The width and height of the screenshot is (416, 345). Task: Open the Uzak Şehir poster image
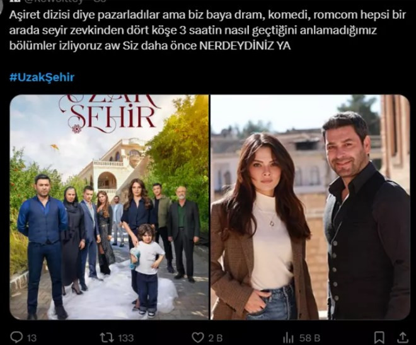(x=109, y=207)
